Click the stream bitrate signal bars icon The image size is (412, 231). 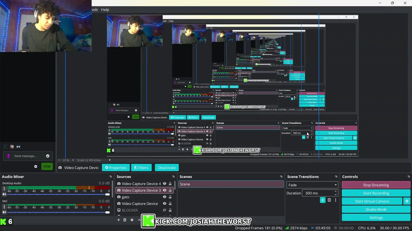point(287,228)
